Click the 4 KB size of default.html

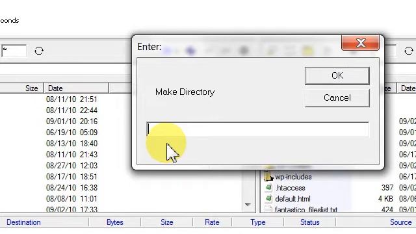coord(385,199)
